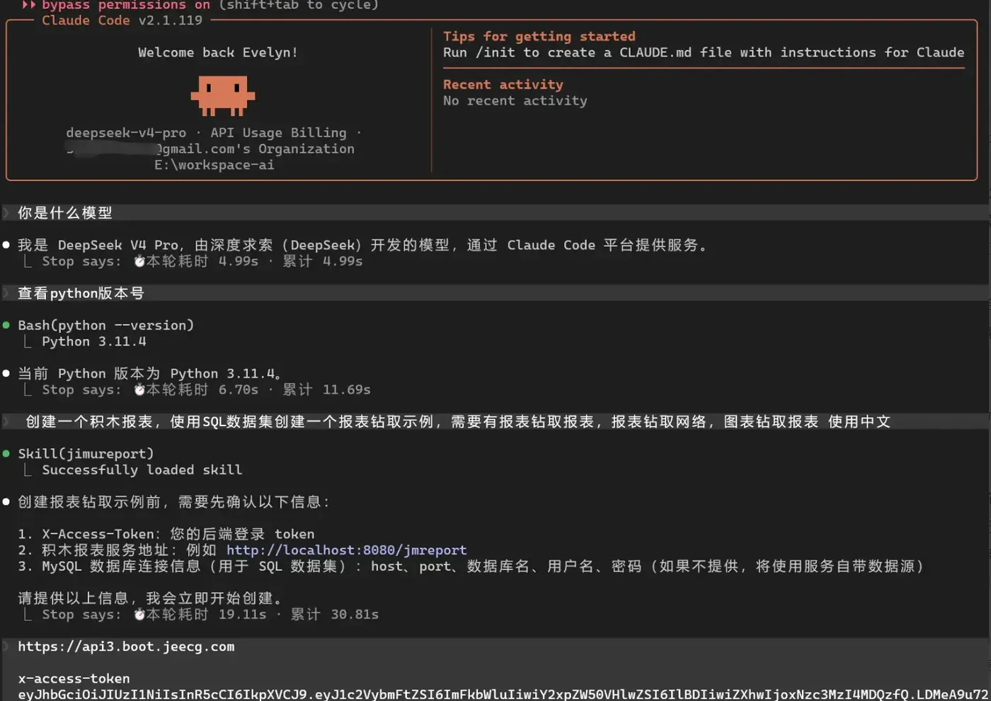The width and height of the screenshot is (991, 701).
Task: Click 'Tips for getting started' heading
Action: (539, 36)
